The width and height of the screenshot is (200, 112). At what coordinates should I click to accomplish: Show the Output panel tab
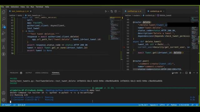click(x=28, y=73)
